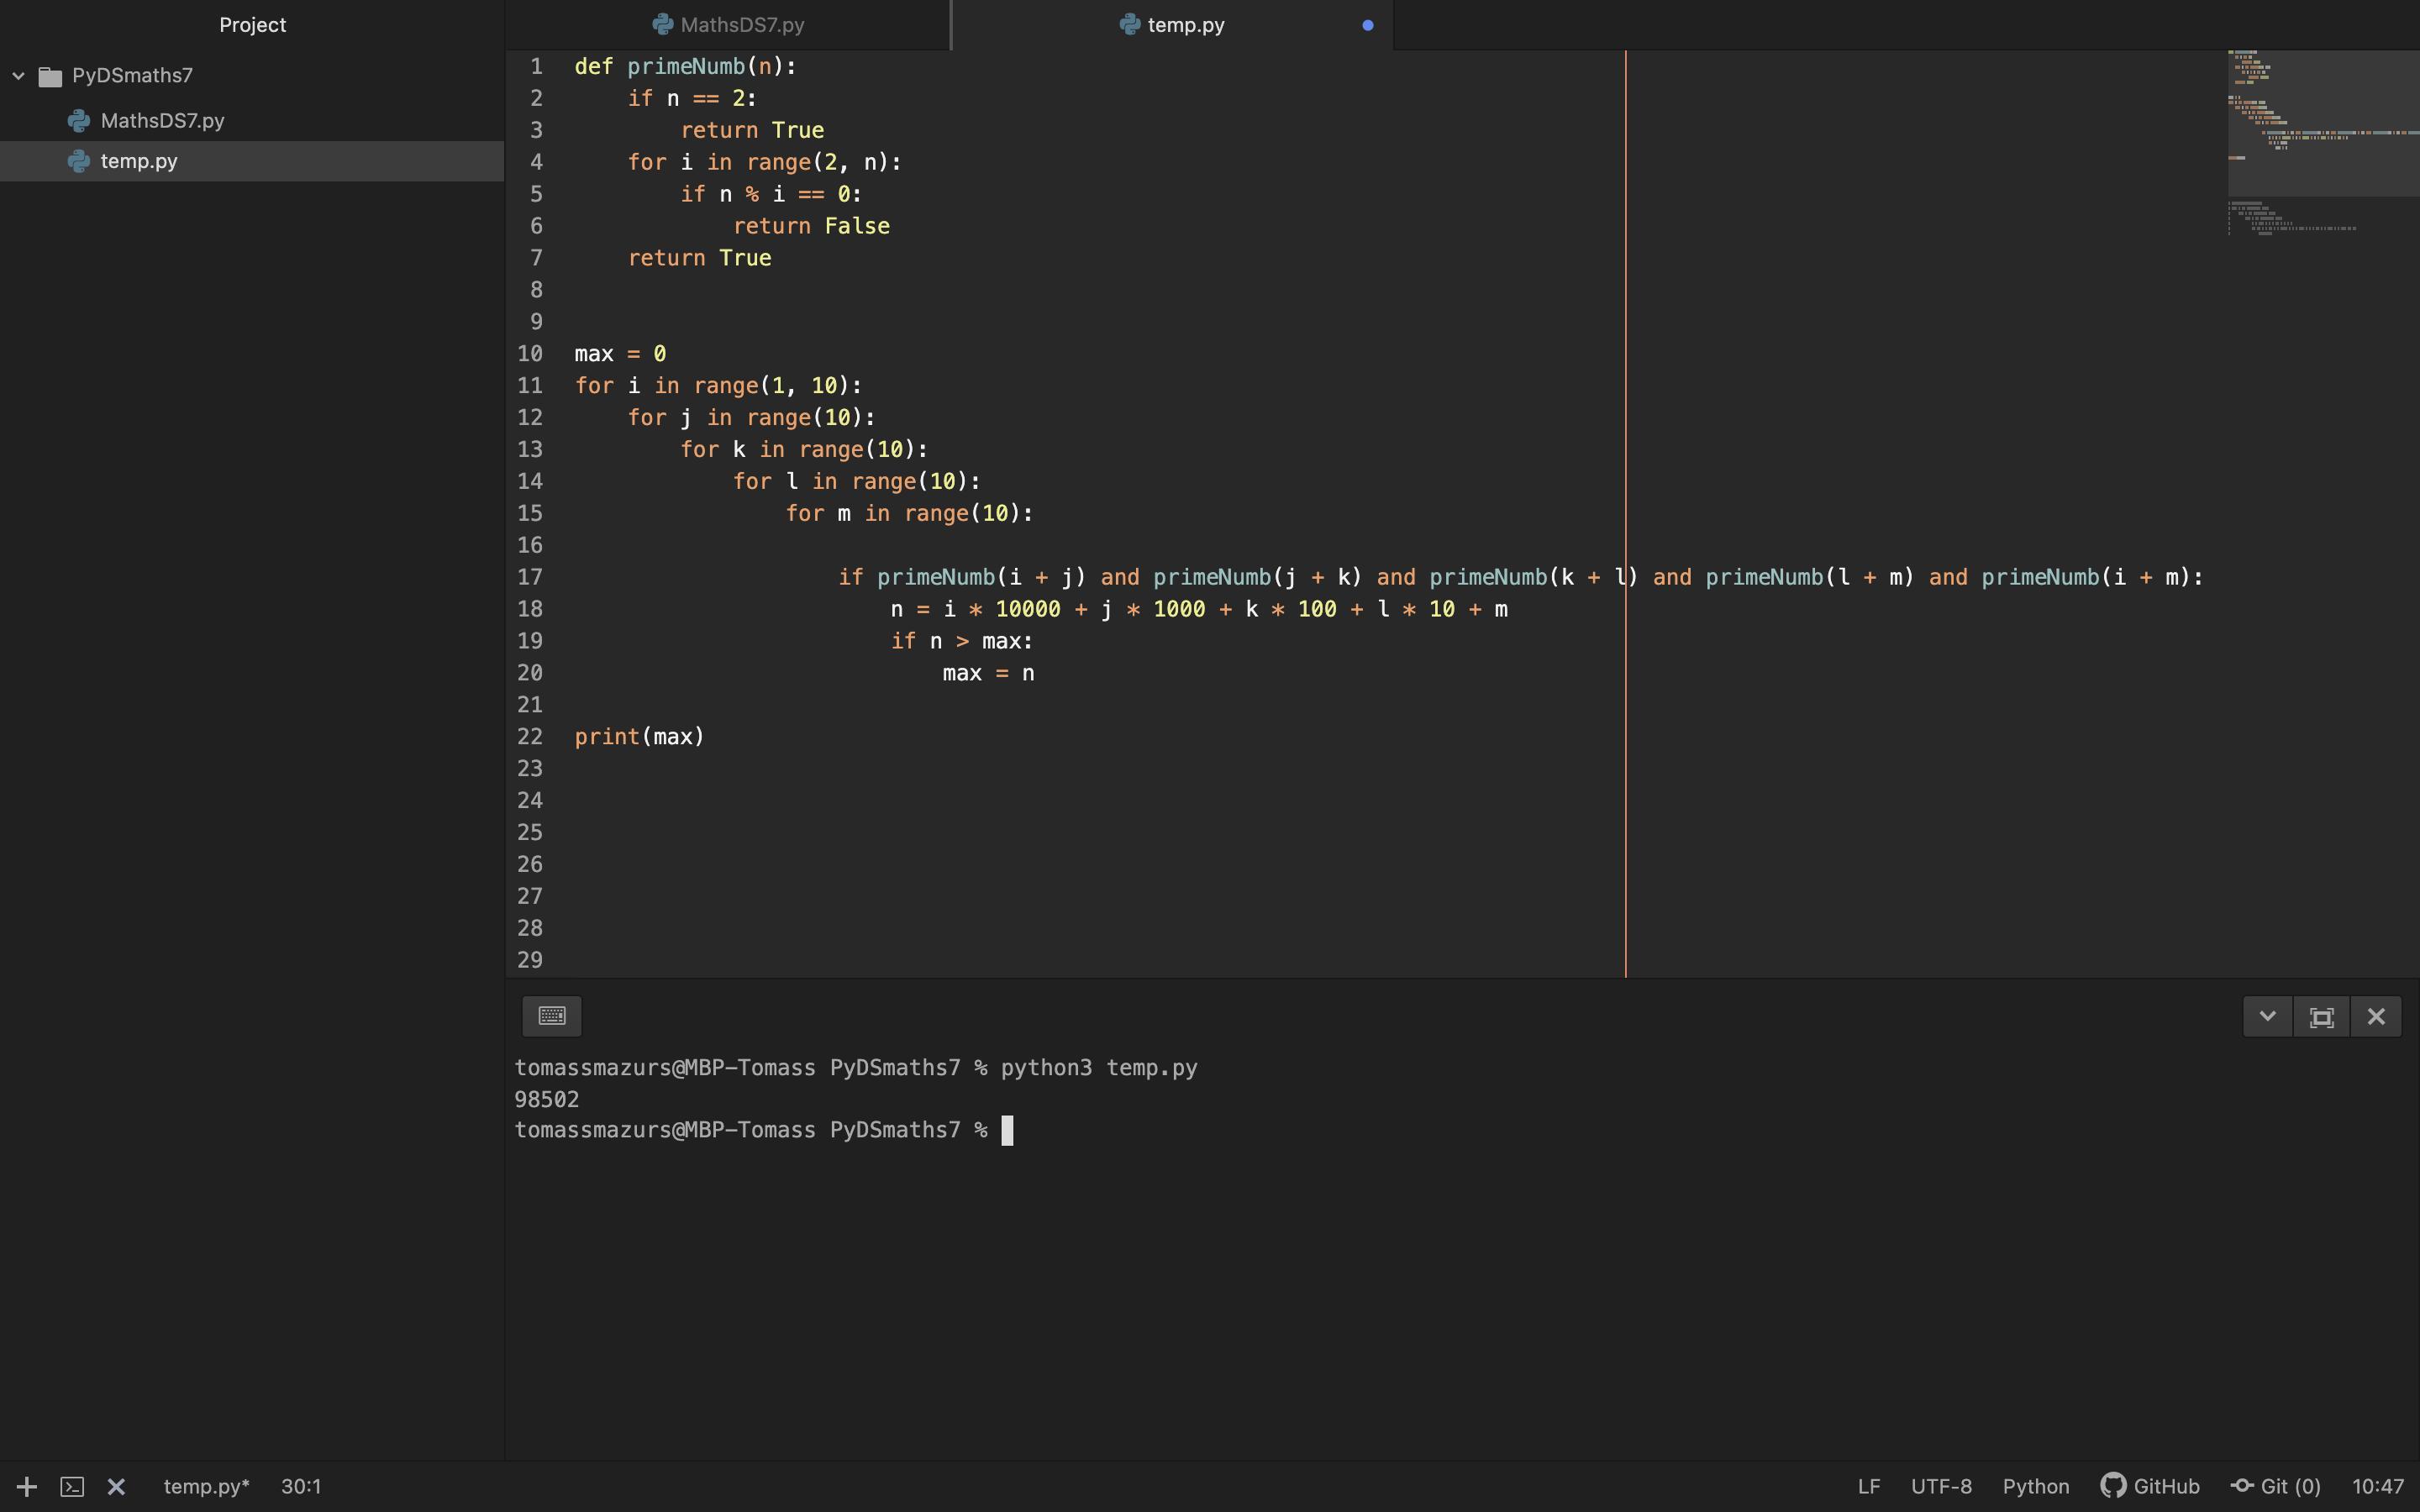
Task: Maximize the terminal panel
Action: (x=2321, y=1016)
